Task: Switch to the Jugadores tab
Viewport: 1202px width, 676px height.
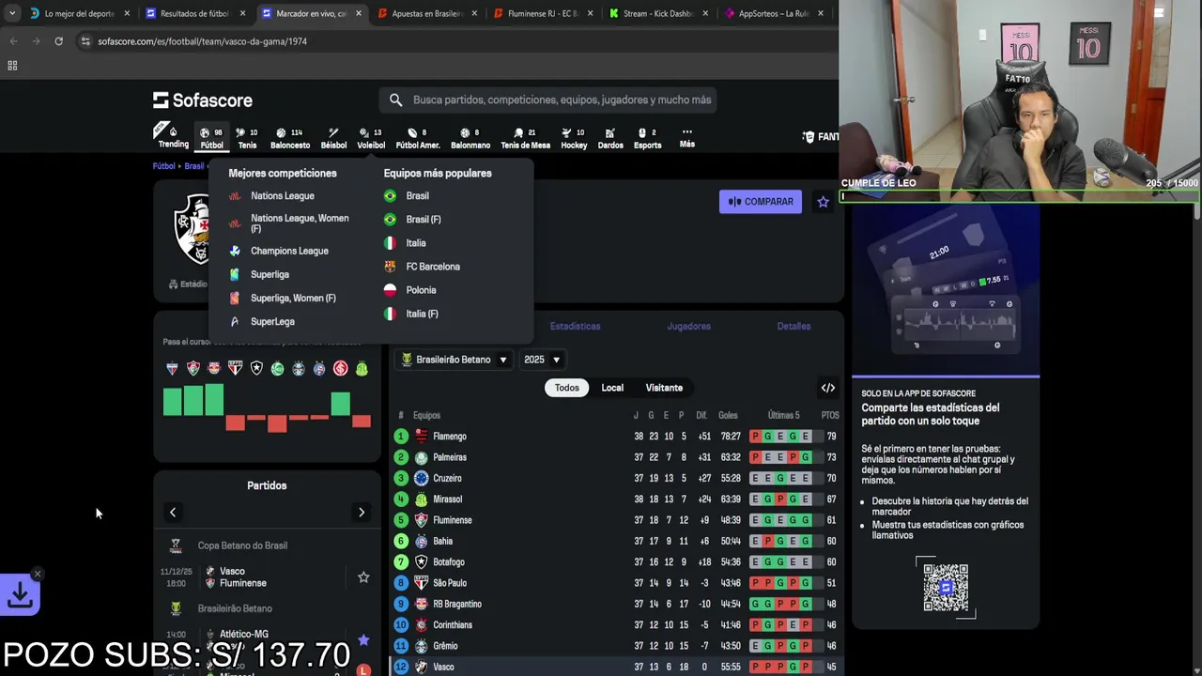Action: (x=688, y=326)
